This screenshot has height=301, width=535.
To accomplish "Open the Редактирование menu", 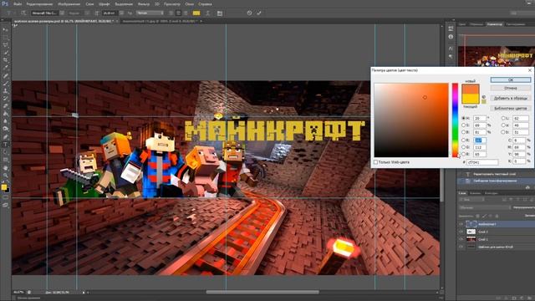I will [39, 4].
